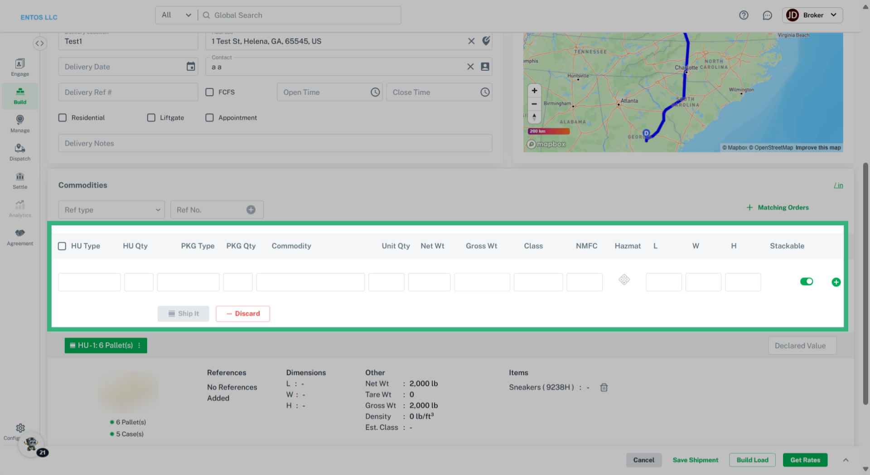Delete Sneakers item with trash icon

(604, 388)
